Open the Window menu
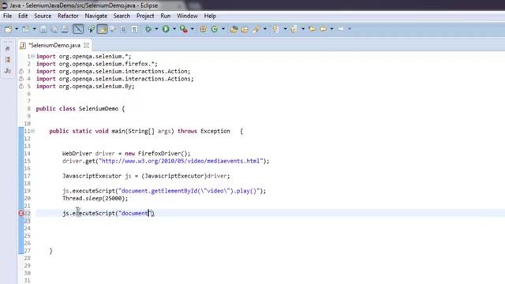The width and height of the screenshot is (505, 284). click(187, 16)
